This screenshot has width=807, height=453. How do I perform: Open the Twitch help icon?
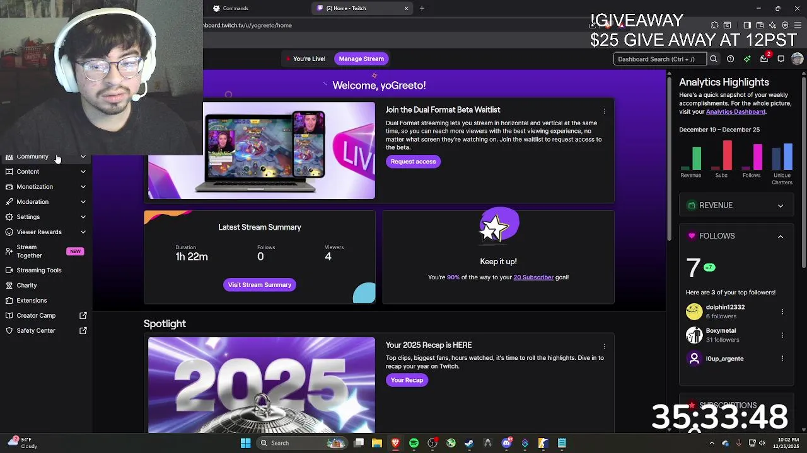coord(730,59)
